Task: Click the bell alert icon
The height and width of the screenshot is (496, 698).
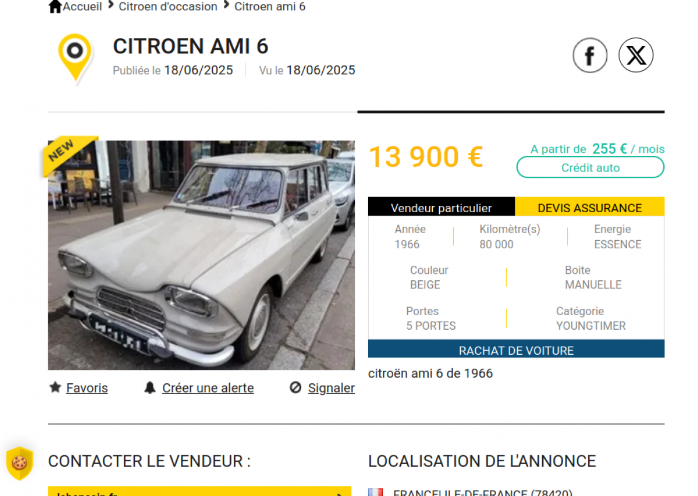Action: (x=150, y=387)
